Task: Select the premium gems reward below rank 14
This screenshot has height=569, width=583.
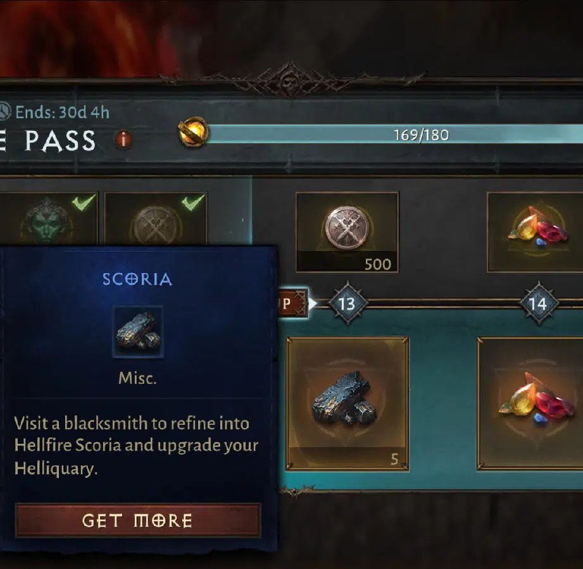Action: coord(530,404)
